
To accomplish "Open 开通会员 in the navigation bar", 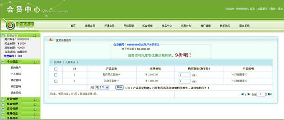I will 109,26.
